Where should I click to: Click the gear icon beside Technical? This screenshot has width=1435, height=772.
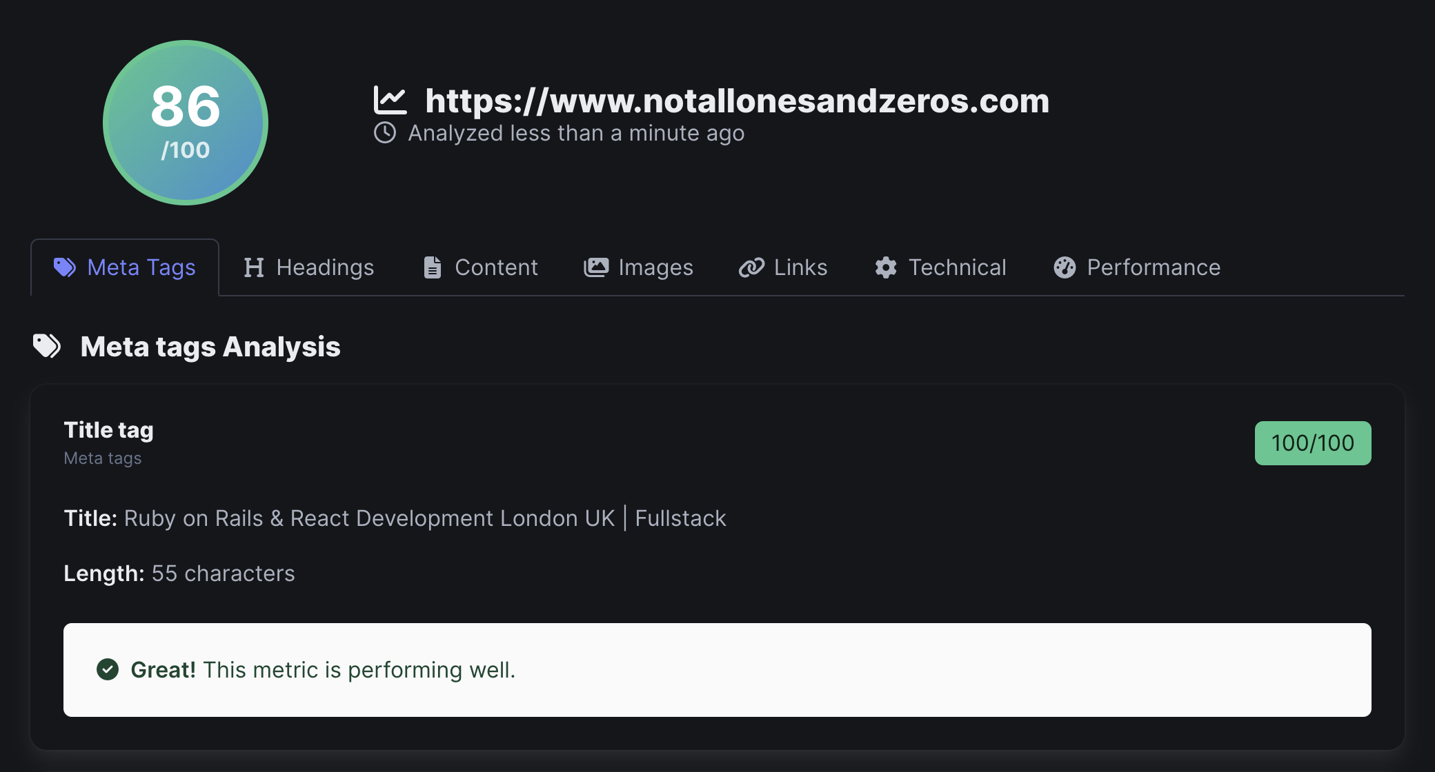885,267
